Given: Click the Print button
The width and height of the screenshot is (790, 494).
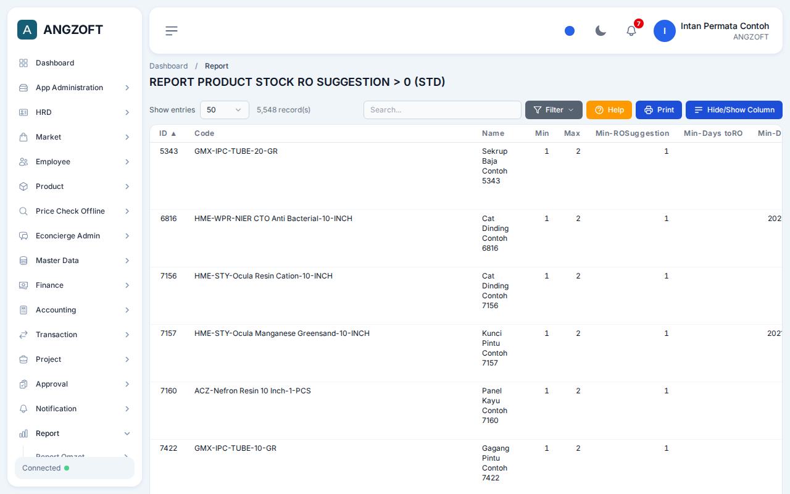Looking at the screenshot, I should [659, 110].
